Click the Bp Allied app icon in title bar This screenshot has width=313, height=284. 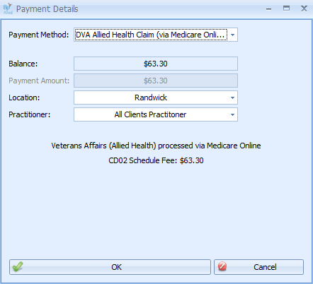coord(8,8)
